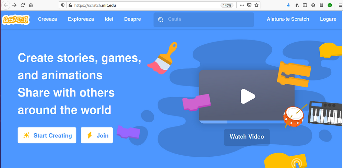343x168 pixels.
Task: Open the Despre page
Action: click(x=132, y=19)
